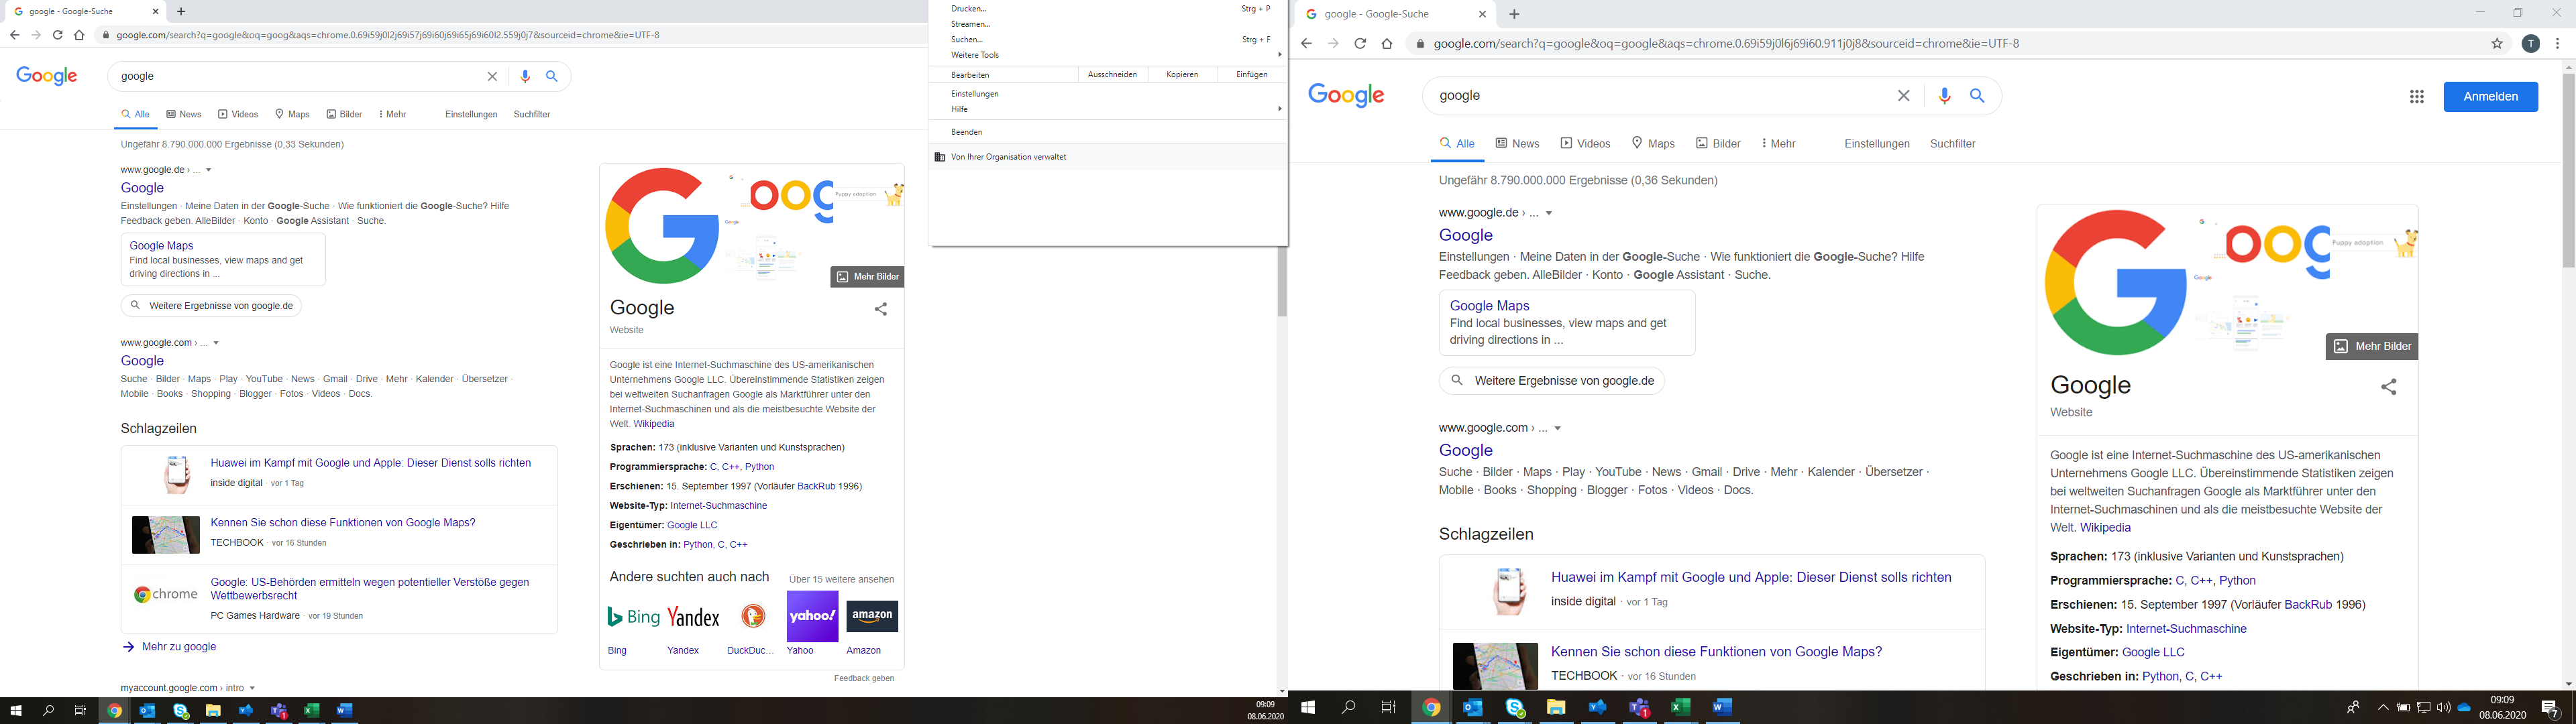
Task: Show hidden system tray icons
Action: click(x=2383, y=707)
